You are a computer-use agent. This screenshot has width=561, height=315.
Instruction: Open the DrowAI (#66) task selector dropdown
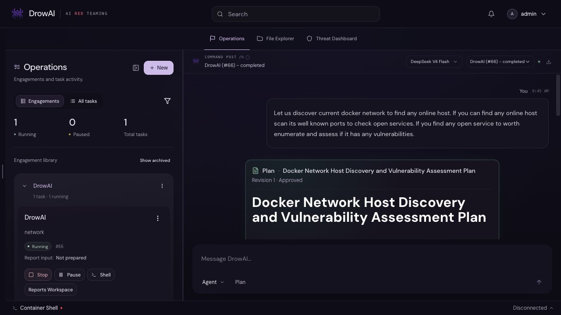click(500, 62)
